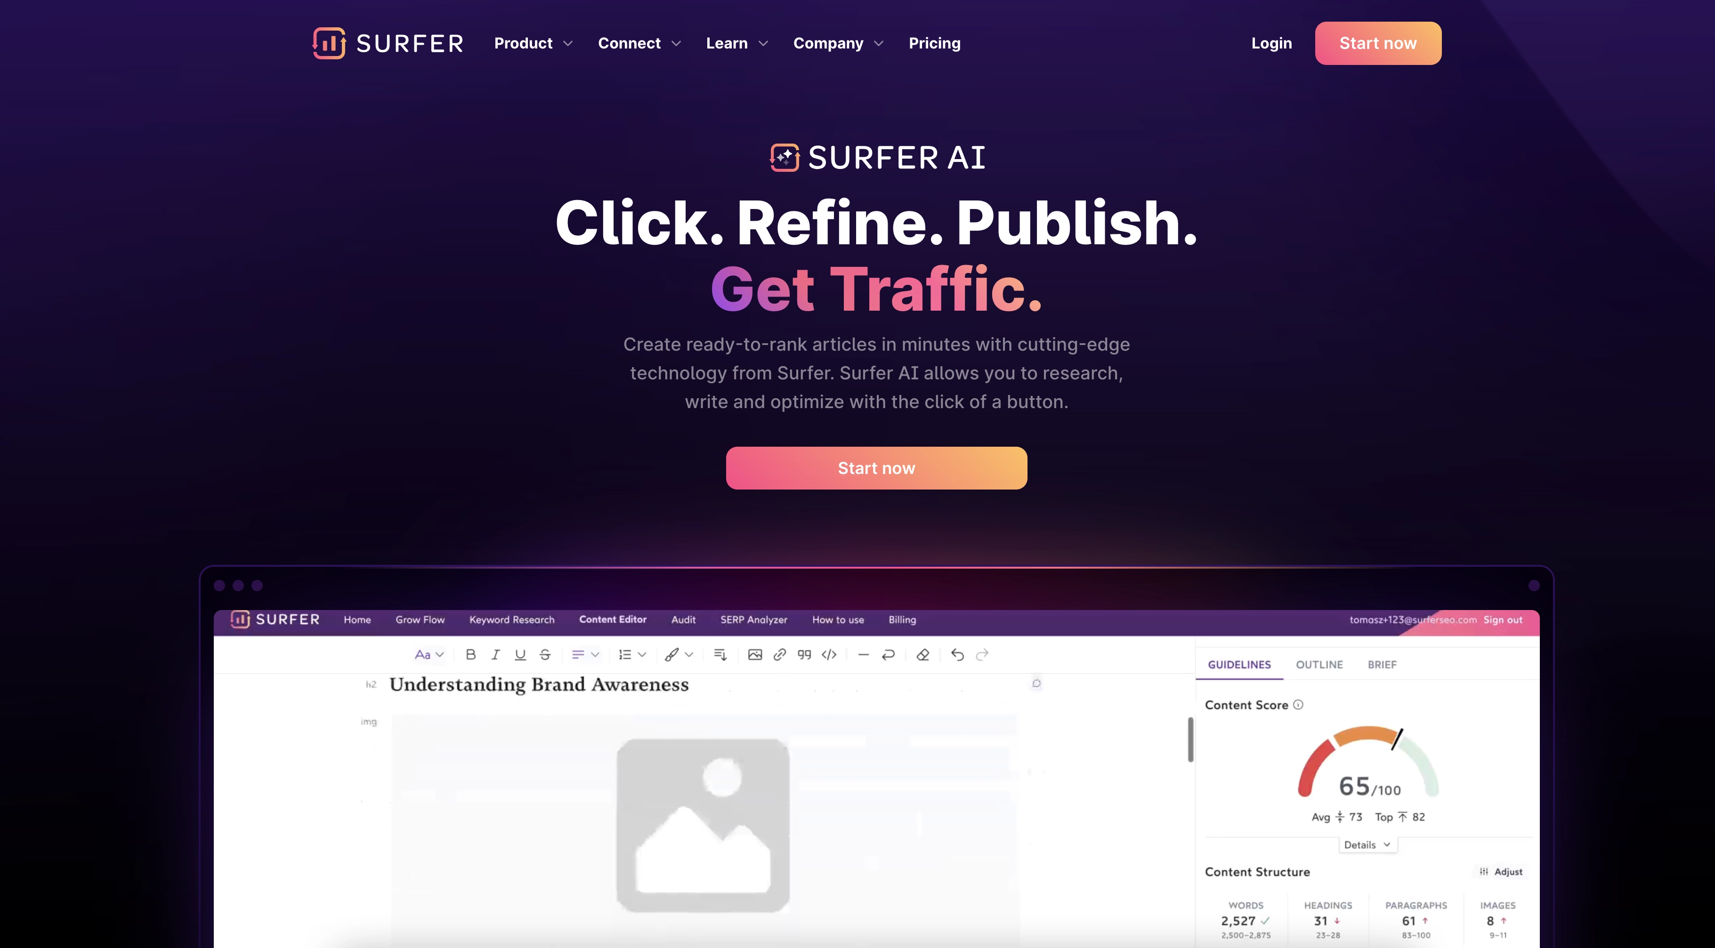The height and width of the screenshot is (948, 1715).
Task: Click the link insertion icon
Action: pyautogui.click(x=780, y=654)
